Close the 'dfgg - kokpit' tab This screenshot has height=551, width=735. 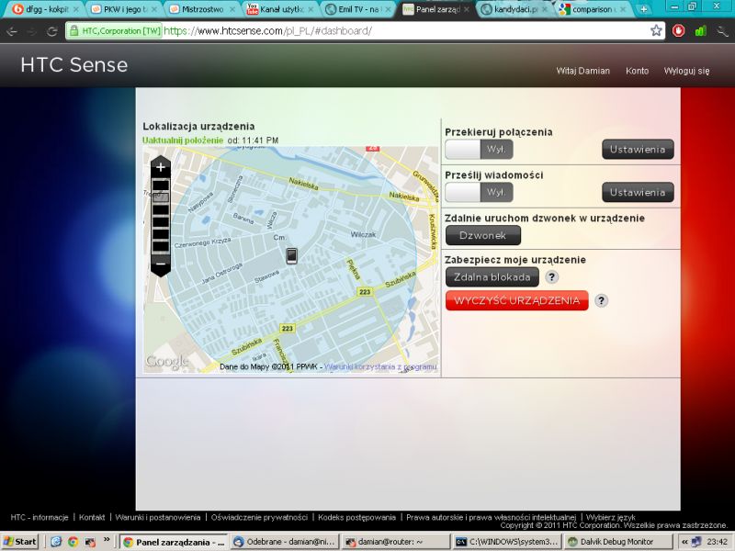76,9
